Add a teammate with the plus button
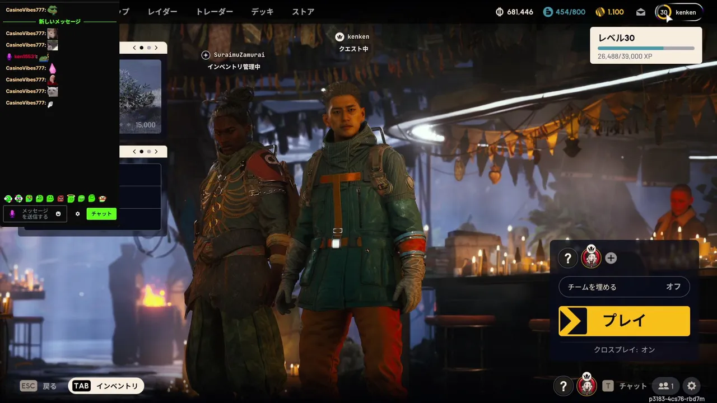 611,258
